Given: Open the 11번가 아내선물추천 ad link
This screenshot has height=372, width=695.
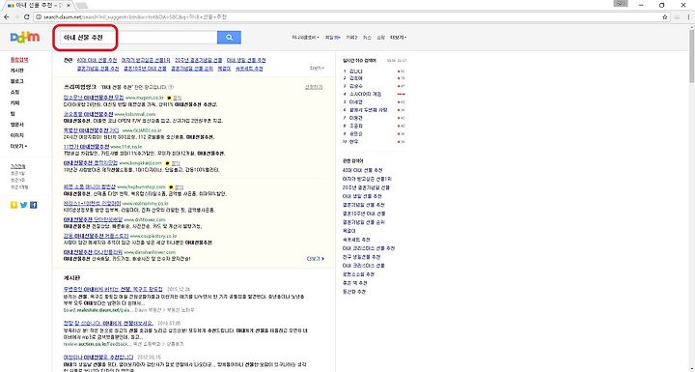Looking at the screenshot, I should pyautogui.click(x=87, y=147).
